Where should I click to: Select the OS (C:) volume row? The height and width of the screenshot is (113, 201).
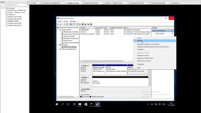pos(115,32)
